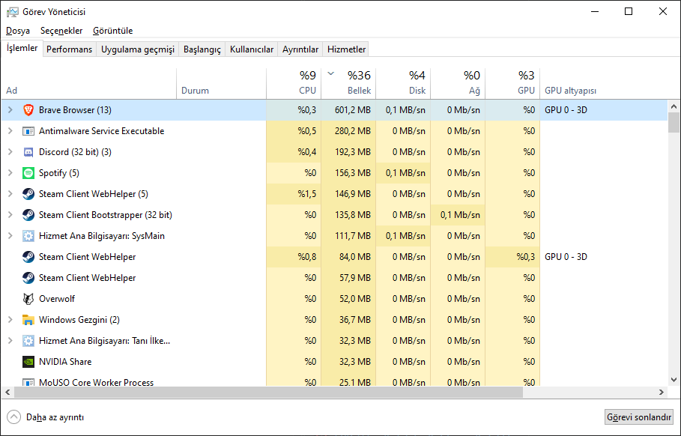
Task: Expand Hizmet Ana Bilgisayarı: SysMain
Action: pyautogui.click(x=10, y=236)
